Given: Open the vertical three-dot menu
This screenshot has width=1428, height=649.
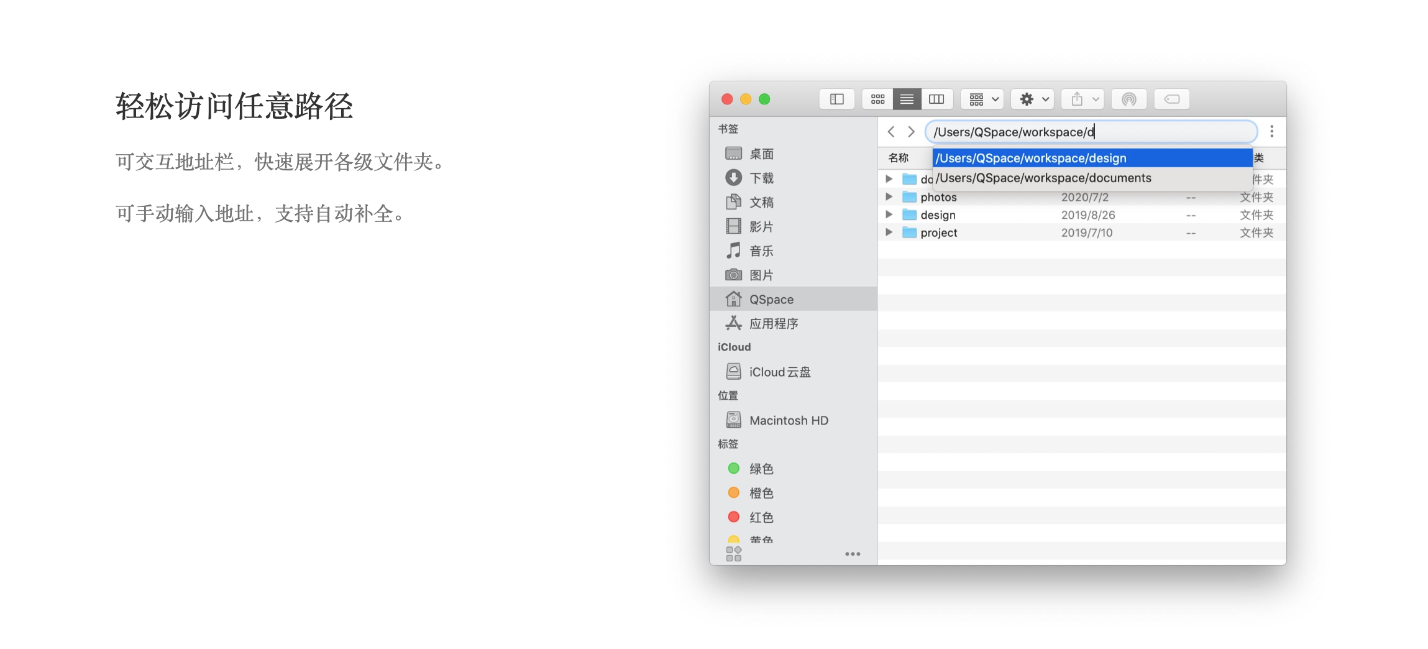Looking at the screenshot, I should (1271, 132).
